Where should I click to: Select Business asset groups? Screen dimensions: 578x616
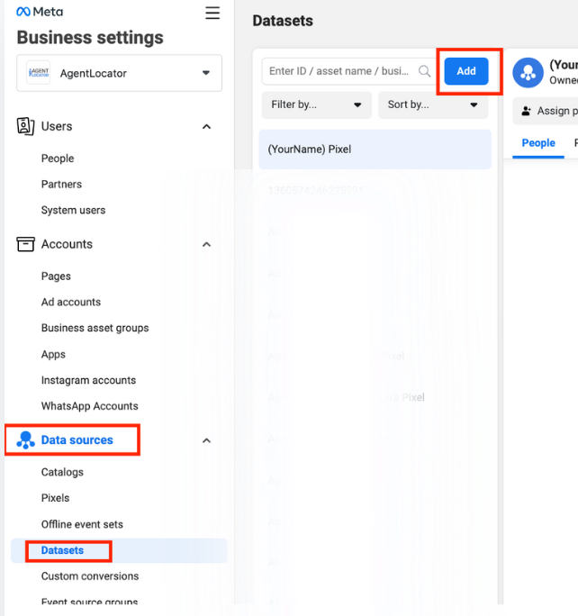pos(95,328)
